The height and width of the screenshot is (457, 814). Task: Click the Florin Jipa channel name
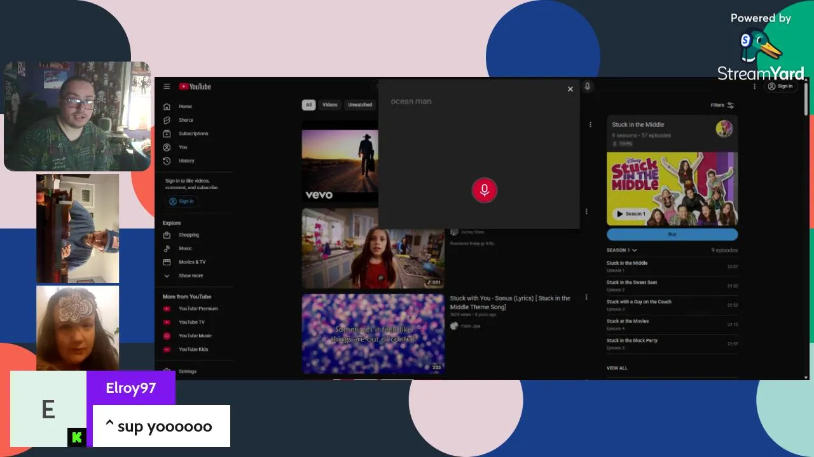470,326
